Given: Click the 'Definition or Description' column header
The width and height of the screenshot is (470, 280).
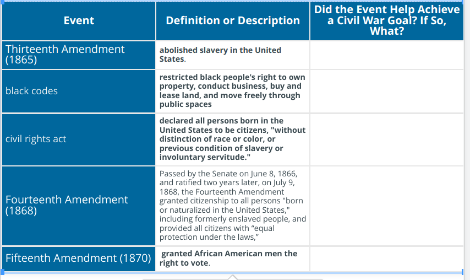Looking at the screenshot, I should tap(233, 21).
